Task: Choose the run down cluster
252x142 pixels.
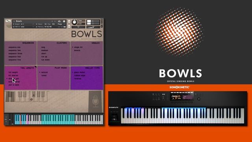Action: point(45,60)
